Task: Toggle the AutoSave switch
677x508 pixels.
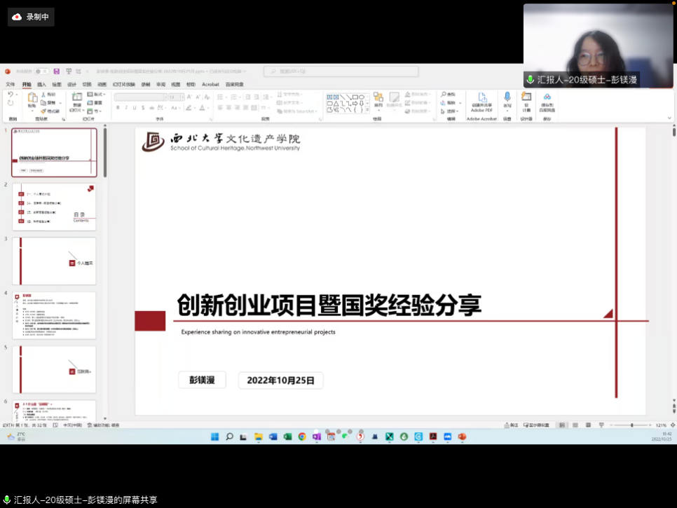Action: [x=41, y=71]
